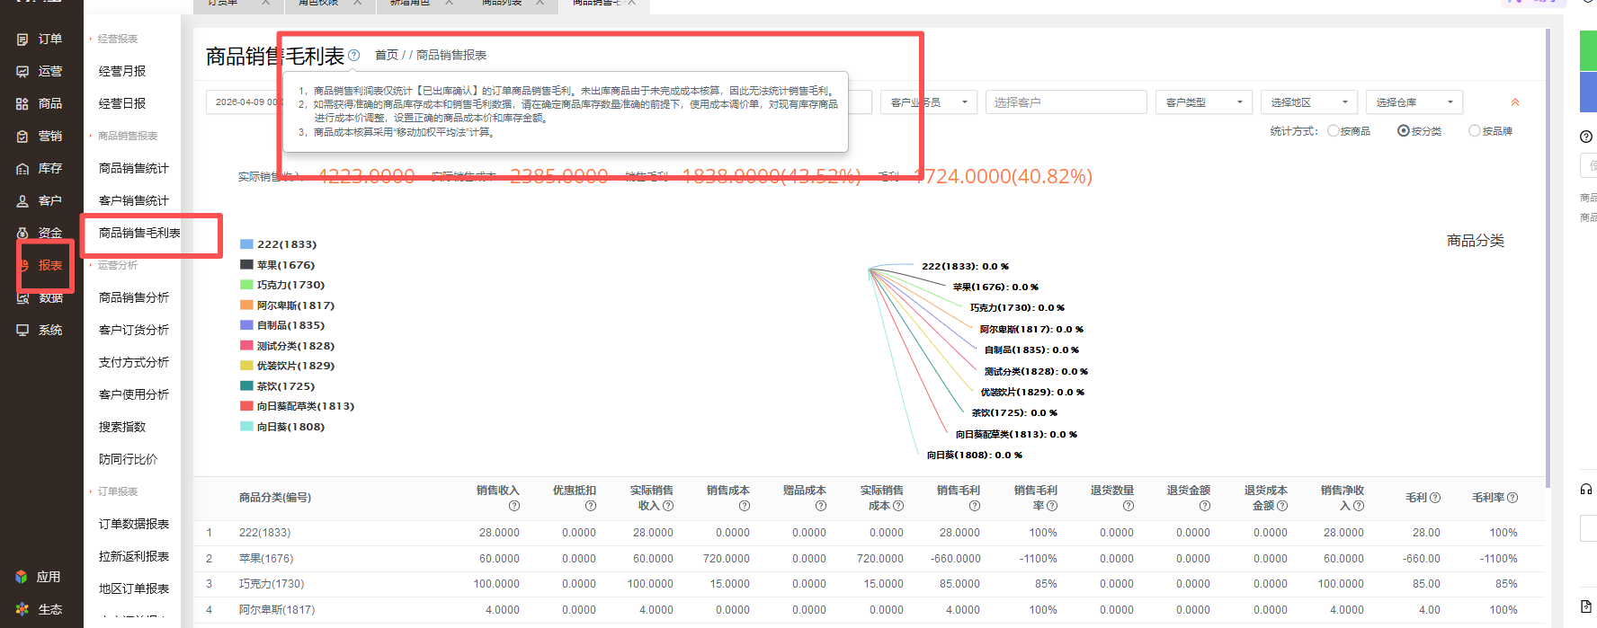
Task: Open the 拉新返利报表 submenu item
Action: tap(134, 556)
